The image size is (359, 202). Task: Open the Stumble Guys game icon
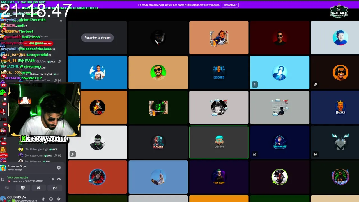(x=3, y=168)
